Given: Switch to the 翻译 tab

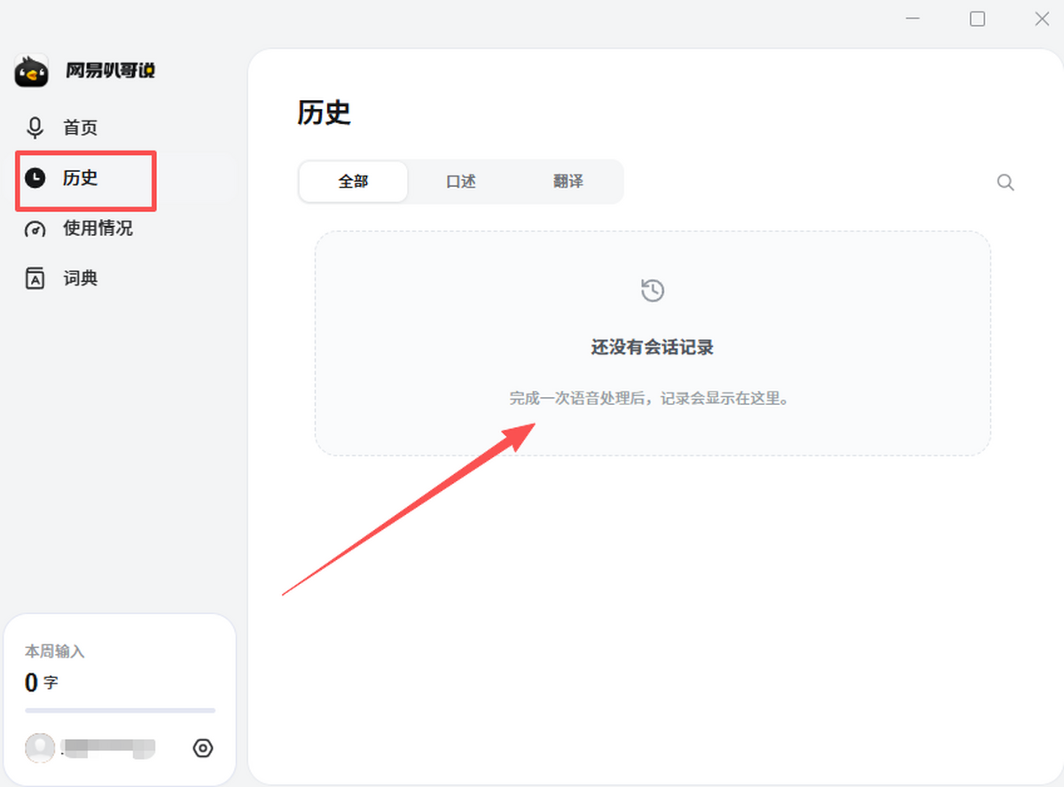Looking at the screenshot, I should (x=568, y=182).
